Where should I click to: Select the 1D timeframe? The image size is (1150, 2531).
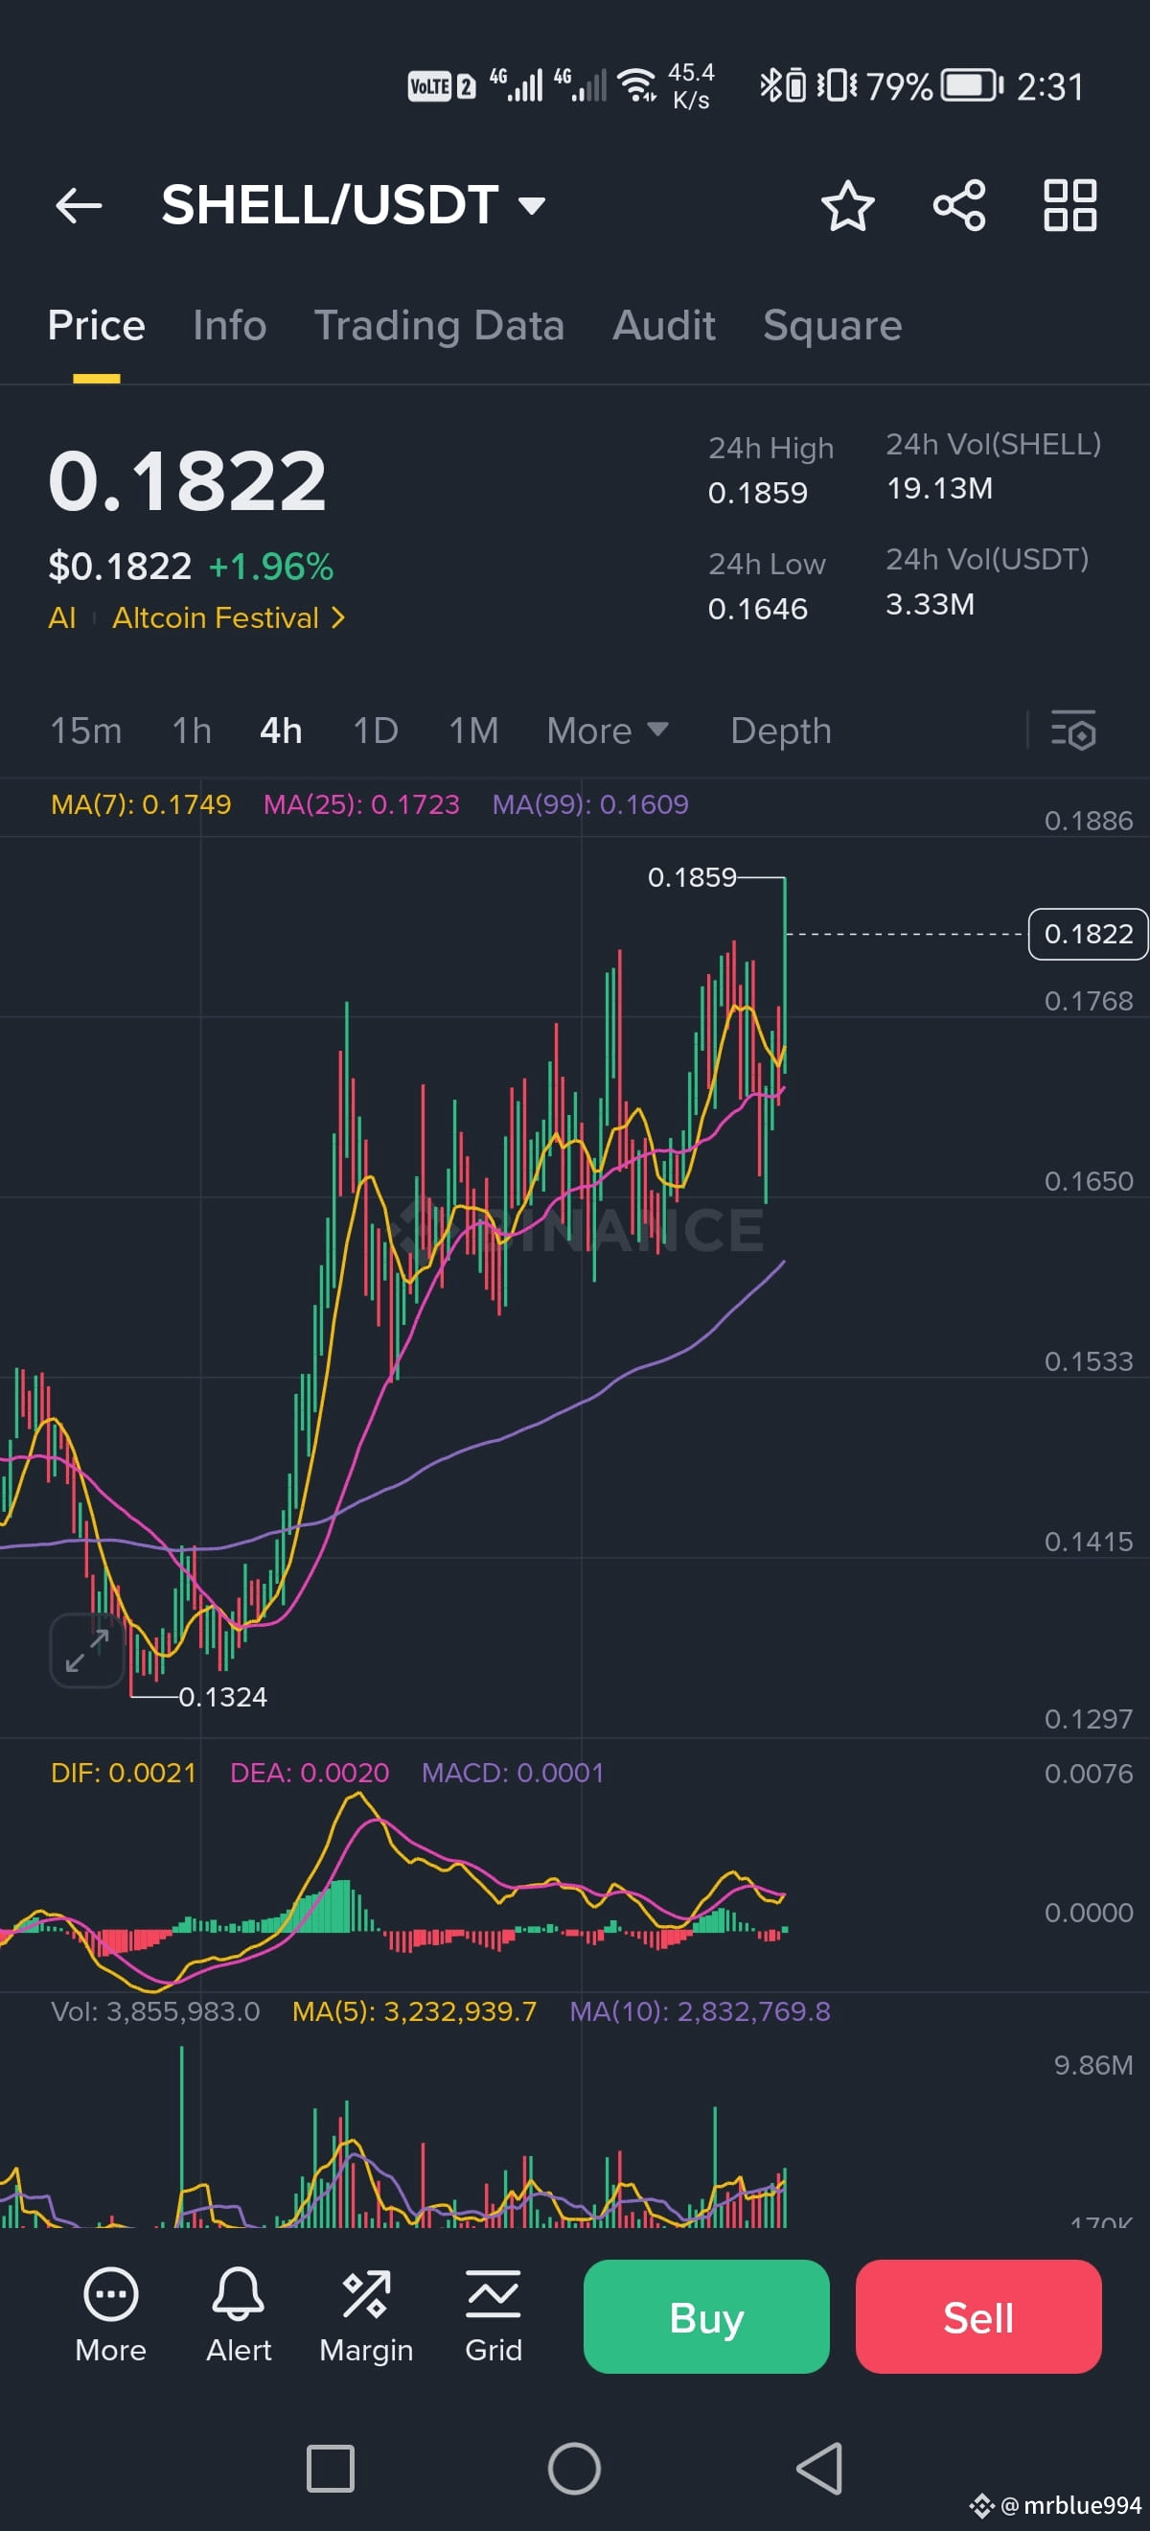tap(375, 730)
